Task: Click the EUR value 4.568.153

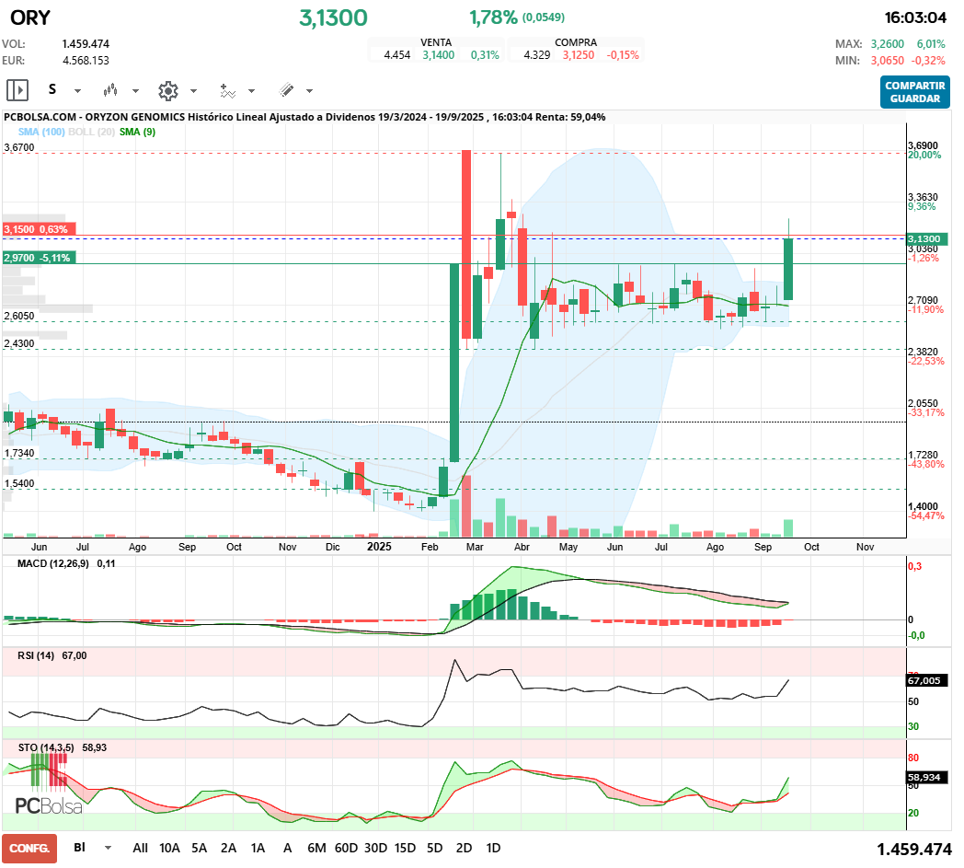Action: 86,60
